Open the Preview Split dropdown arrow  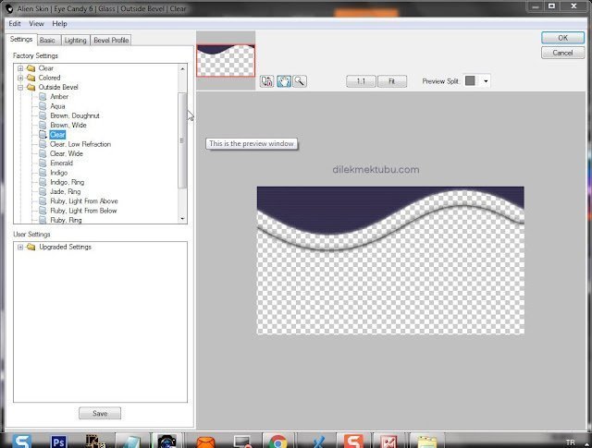[485, 81]
